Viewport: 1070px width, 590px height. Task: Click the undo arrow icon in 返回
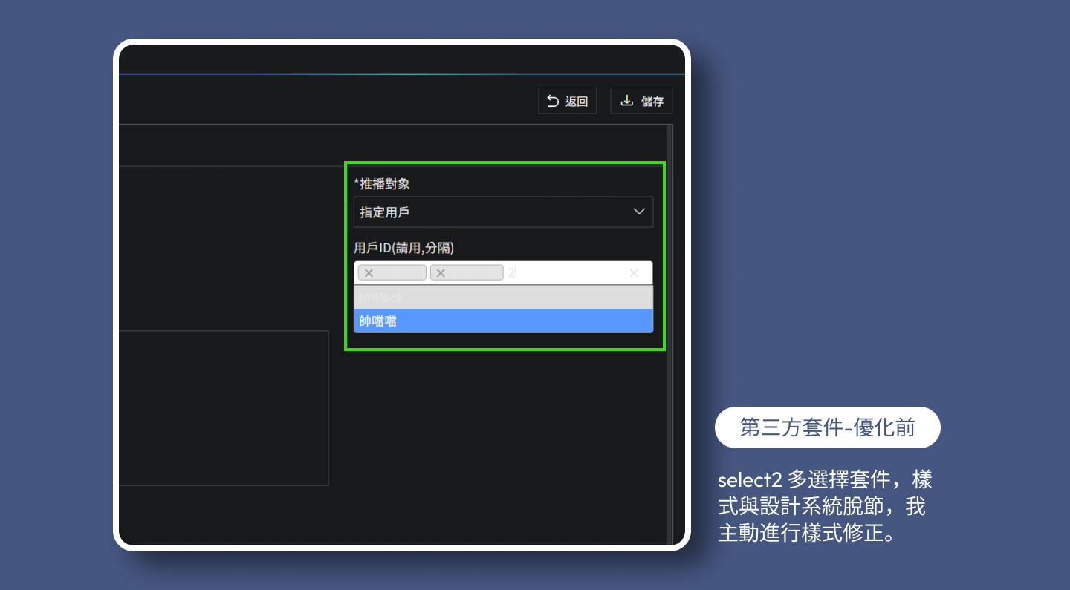pyautogui.click(x=553, y=101)
